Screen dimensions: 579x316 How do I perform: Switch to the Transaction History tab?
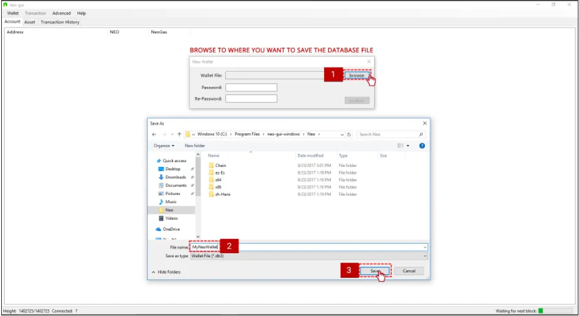coord(60,22)
